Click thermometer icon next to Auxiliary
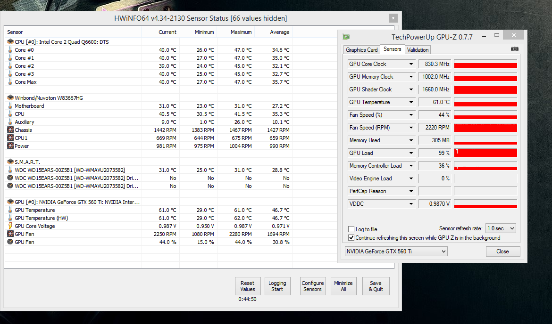 pyautogui.click(x=10, y=121)
